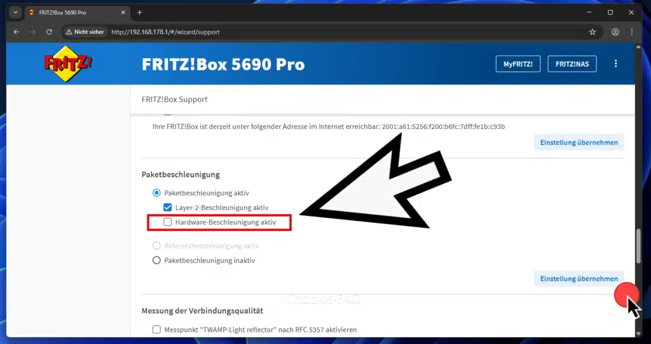Screen dimensions: 651x344
Task: Open the three-dot menu in FRITZ!Box header
Action: click(x=615, y=63)
